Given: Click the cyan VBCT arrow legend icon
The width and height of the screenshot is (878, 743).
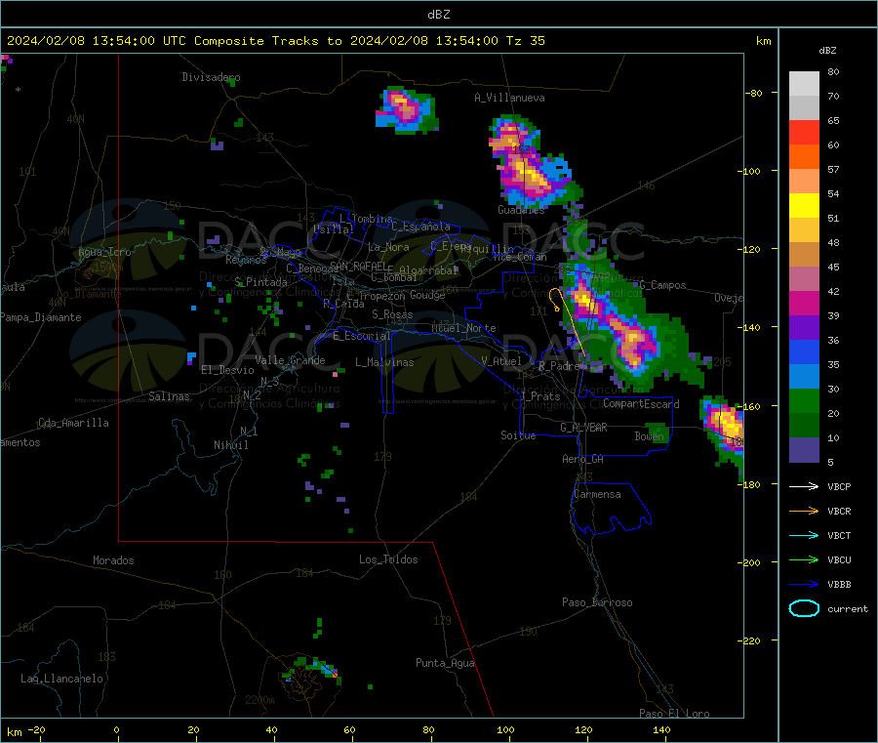Looking at the screenshot, I should [804, 535].
